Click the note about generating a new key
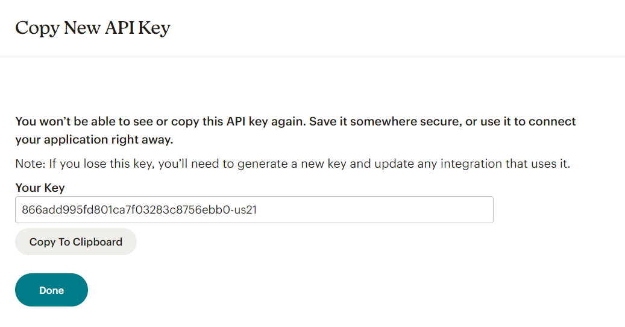Screen dimensions: 625x327 292,163
